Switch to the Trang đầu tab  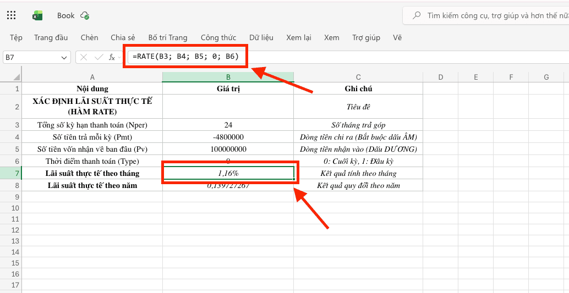tap(51, 38)
